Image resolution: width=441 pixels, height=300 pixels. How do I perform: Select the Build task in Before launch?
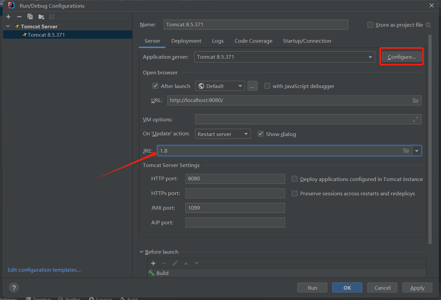[x=287, y=273]
